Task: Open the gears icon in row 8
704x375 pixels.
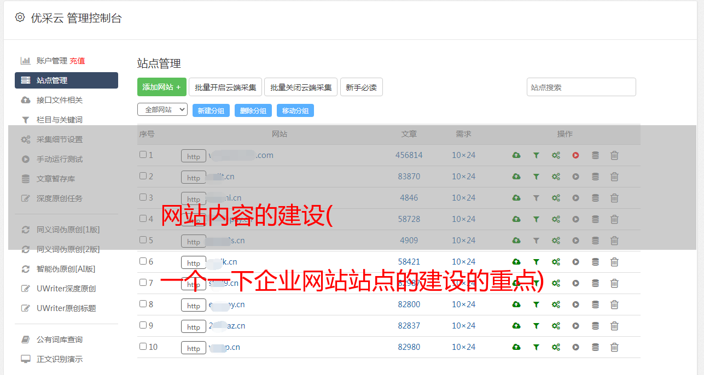Action: pyautogui.click(x=556, y=304)
